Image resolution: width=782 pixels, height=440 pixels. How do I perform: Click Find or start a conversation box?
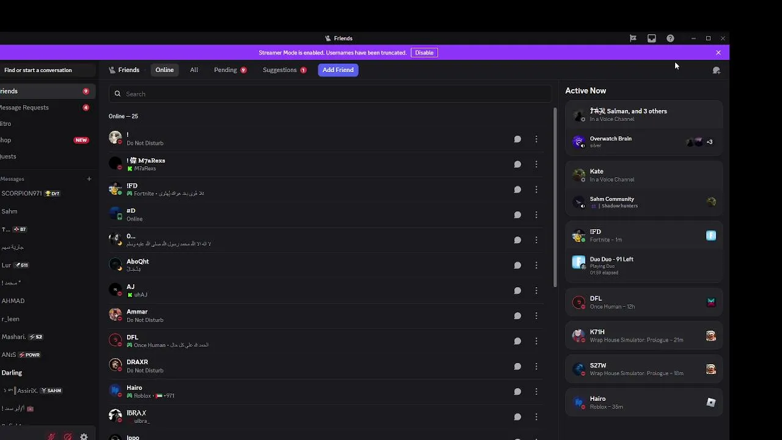pos(46,70)
